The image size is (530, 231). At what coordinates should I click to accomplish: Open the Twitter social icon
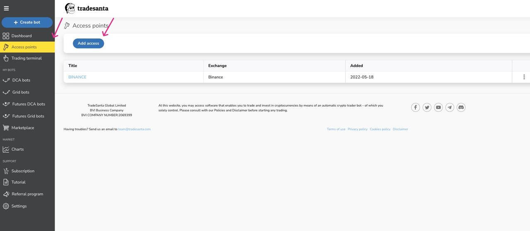coord(427,107)
